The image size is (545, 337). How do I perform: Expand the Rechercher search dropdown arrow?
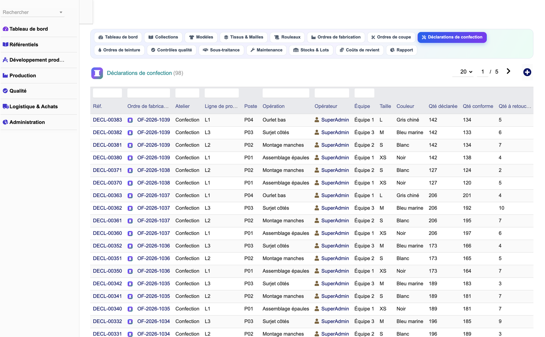[x=61, y=12]
